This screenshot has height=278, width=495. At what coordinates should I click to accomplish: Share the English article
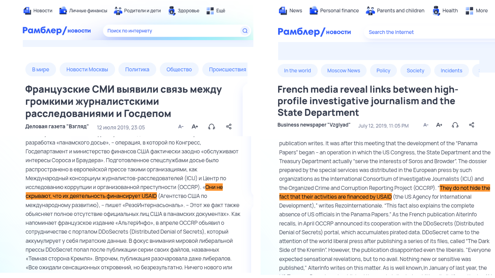[x=471, y=125]
